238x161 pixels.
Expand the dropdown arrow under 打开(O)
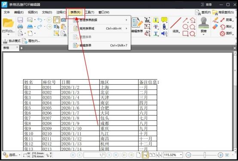8,35
